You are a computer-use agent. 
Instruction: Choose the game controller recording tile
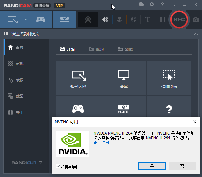click(78, 106)
